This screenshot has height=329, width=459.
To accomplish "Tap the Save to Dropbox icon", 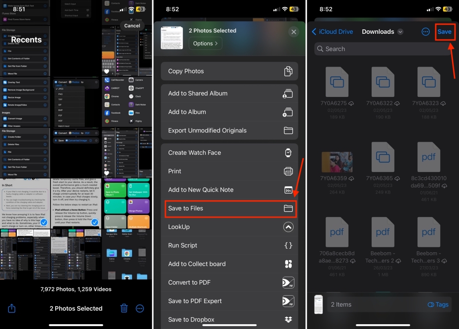I will coord(288,319).
